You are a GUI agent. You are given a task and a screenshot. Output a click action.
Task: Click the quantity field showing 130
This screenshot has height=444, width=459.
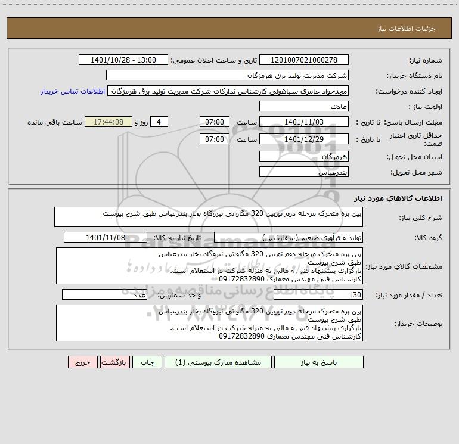click(x=318, y=294)
